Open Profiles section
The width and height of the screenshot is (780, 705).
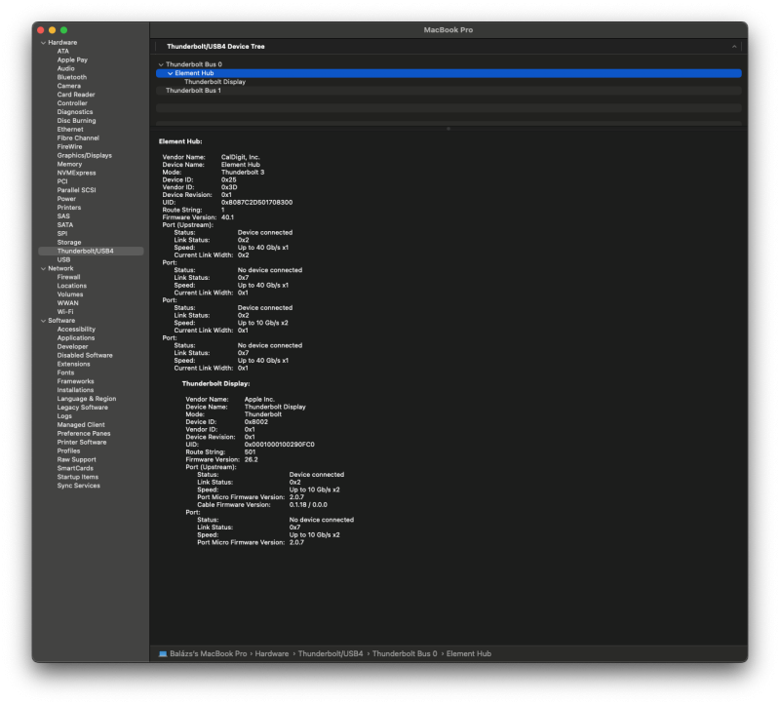[68, 451]
